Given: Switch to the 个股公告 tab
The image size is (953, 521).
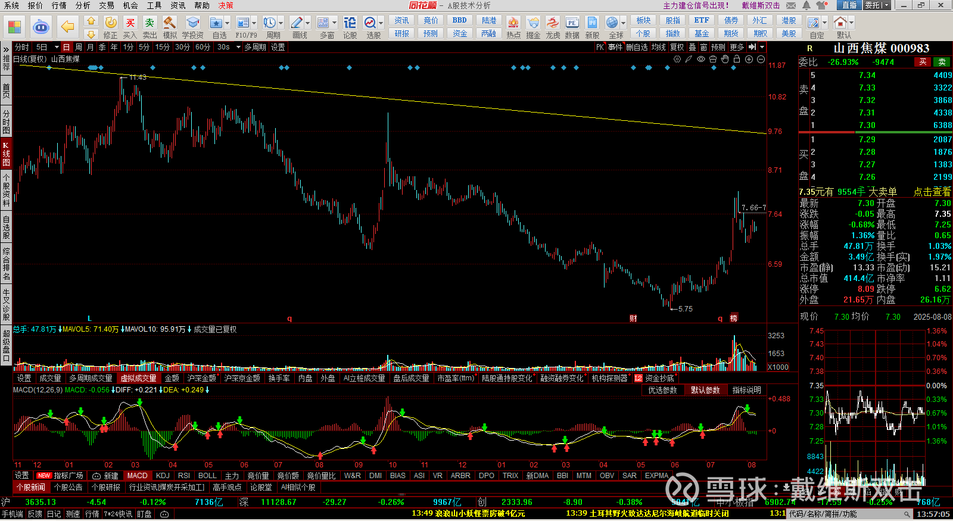Looking at the screenshot, I should point(68,487).
